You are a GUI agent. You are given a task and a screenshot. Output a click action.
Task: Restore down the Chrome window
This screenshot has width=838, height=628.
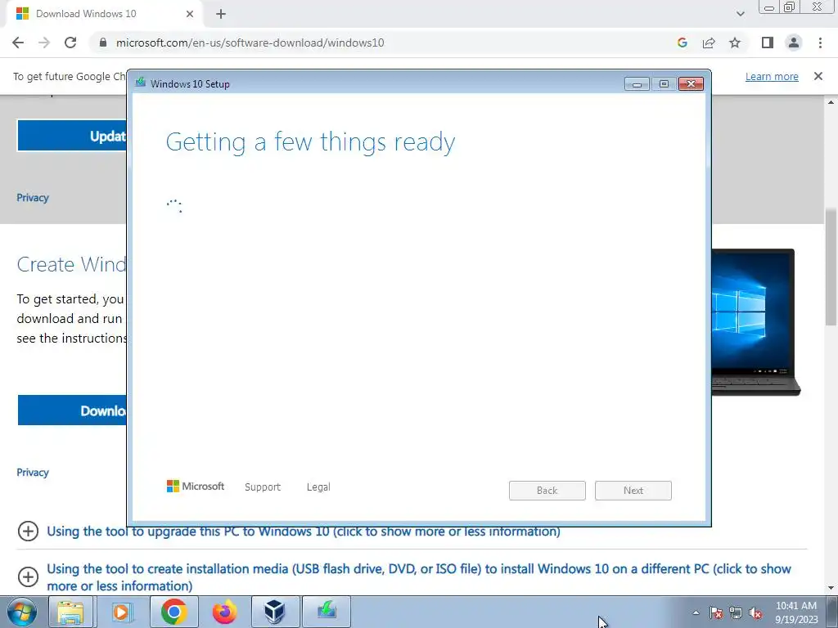coord(790,7)
